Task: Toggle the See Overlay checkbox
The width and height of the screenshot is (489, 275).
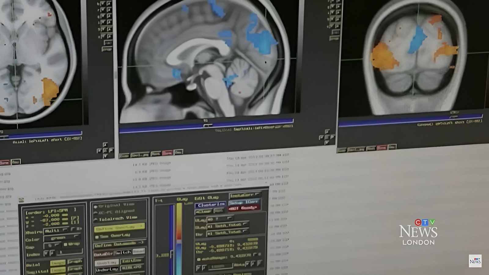Action: 97,237
